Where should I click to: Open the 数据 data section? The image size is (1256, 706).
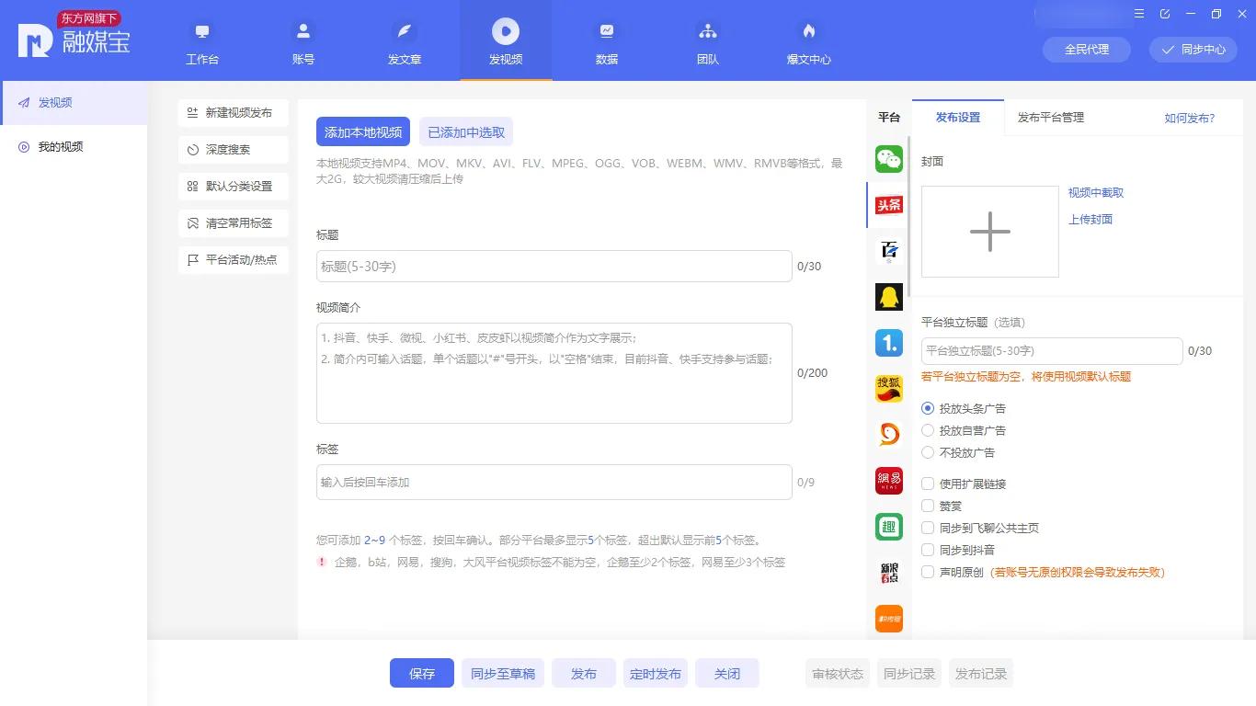[x=606, y=40]
